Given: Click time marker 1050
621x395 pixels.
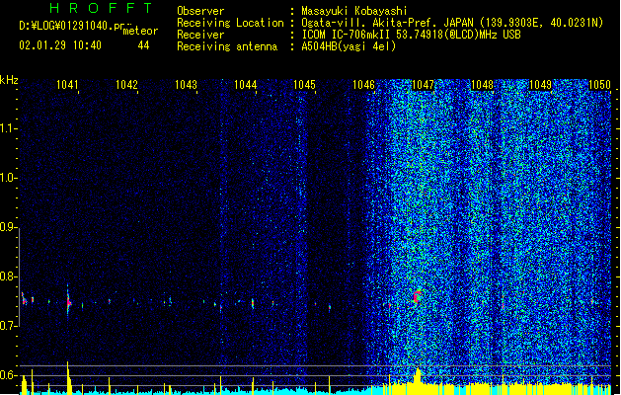Looking at the screenshot, I should [x=599, y=84].
